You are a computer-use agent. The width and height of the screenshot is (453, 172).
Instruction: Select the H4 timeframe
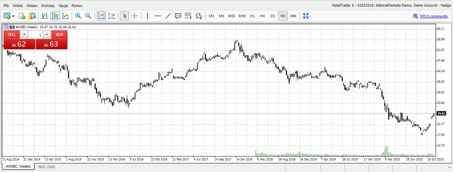(262, 16)
